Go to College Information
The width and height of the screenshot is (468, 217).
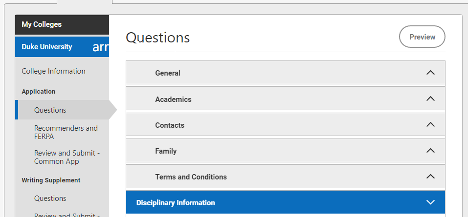(53, 71)
